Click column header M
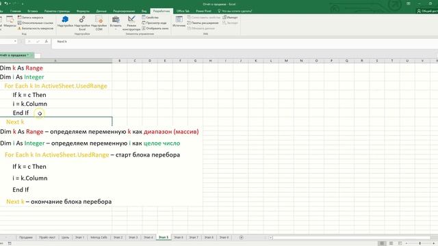 (286, 61)
